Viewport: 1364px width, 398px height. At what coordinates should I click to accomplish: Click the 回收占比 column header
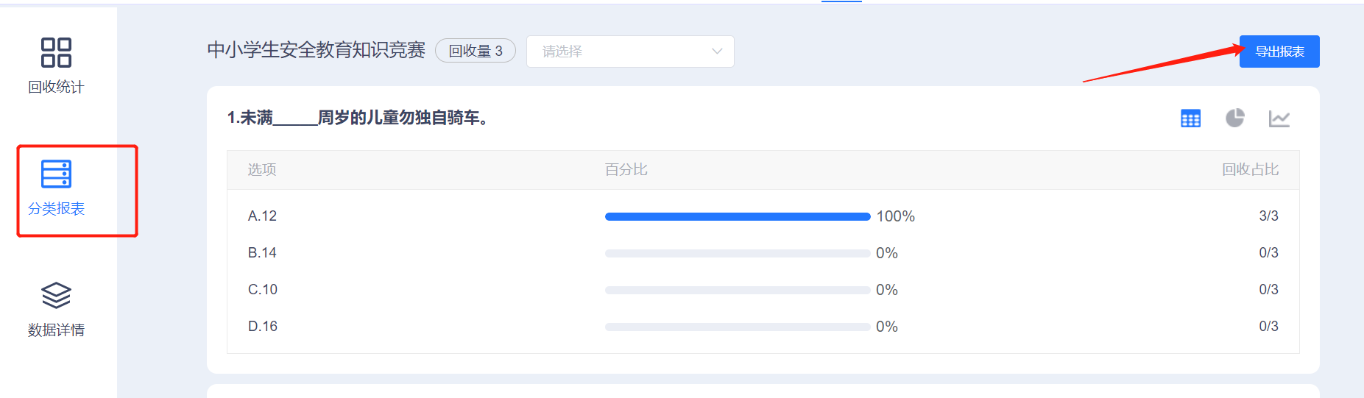tap(1251, 170)
